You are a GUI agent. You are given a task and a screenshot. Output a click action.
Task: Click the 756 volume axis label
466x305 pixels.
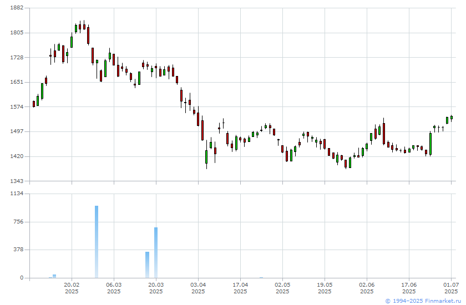pyautogui.click(x=18, y=222)
